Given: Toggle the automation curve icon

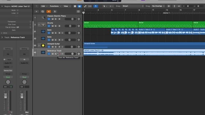Looking at the screenshot, I should coord(85,6).
